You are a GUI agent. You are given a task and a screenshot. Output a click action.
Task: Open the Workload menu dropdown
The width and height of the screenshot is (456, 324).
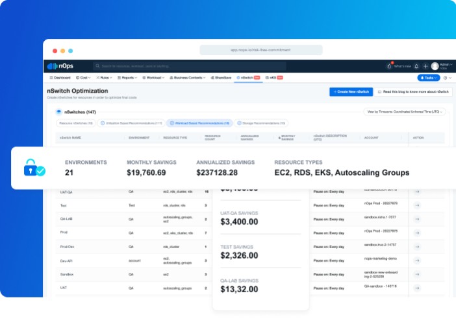click(x=153, y=78)
